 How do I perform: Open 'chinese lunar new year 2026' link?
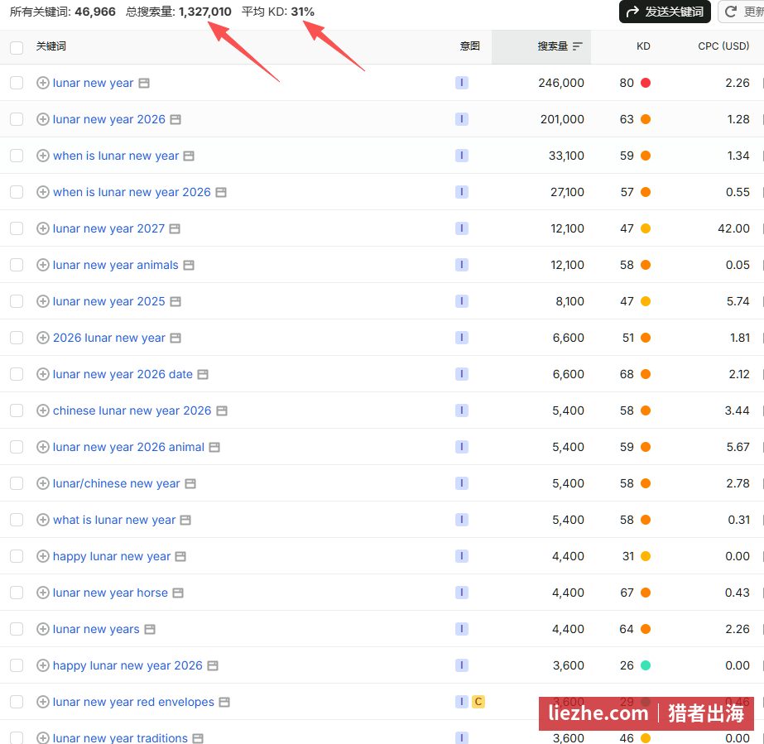pyautogui.click(x=132, y=410)
